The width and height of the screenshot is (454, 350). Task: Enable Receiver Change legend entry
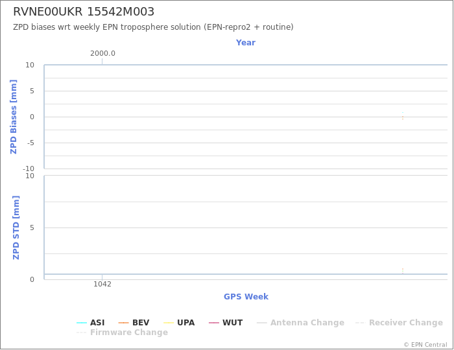pos(399,323)
